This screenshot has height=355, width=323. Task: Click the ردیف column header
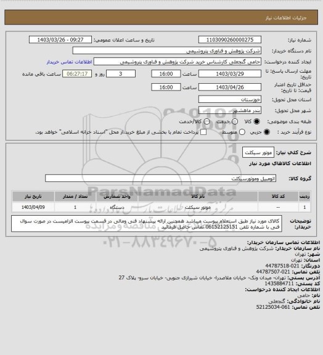305,196
